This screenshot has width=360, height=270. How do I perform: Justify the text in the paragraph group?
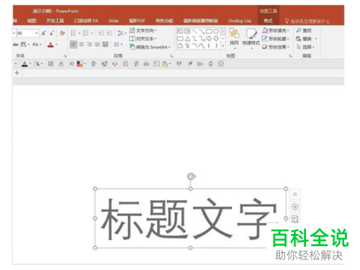click(97, 45)
